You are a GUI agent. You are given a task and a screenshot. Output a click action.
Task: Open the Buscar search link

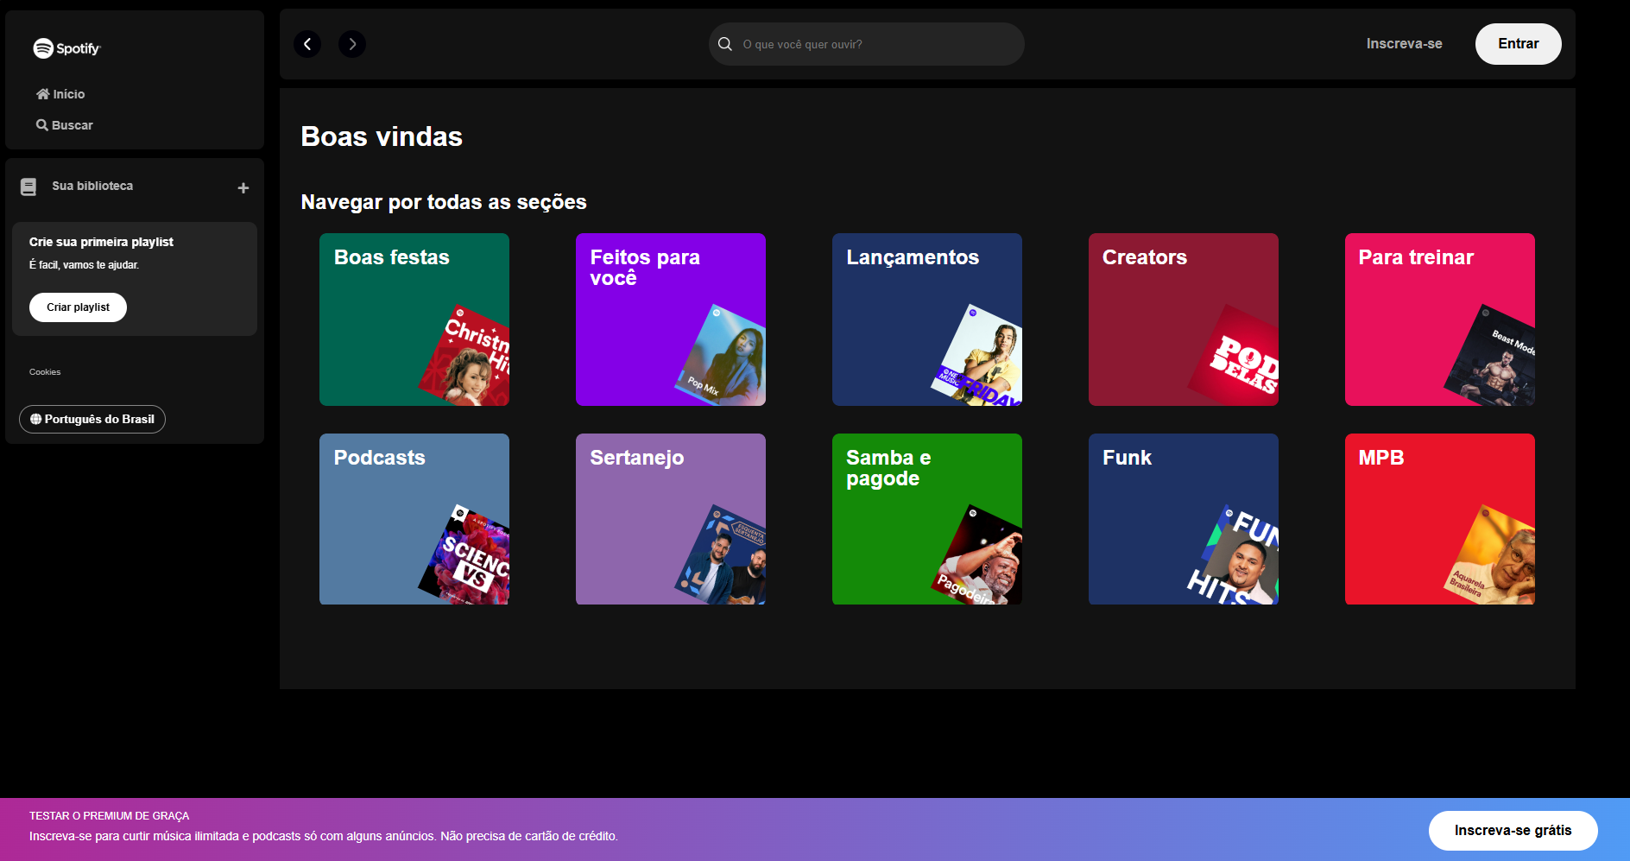pos(65,125)
